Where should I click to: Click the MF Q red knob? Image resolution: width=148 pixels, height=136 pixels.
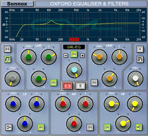pos(85,104)
